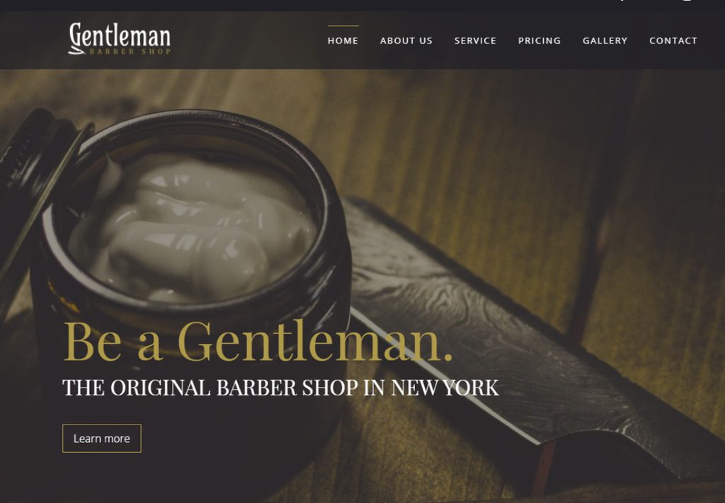Click the 'Be a Gentleman.' headline

pos(258,342)
